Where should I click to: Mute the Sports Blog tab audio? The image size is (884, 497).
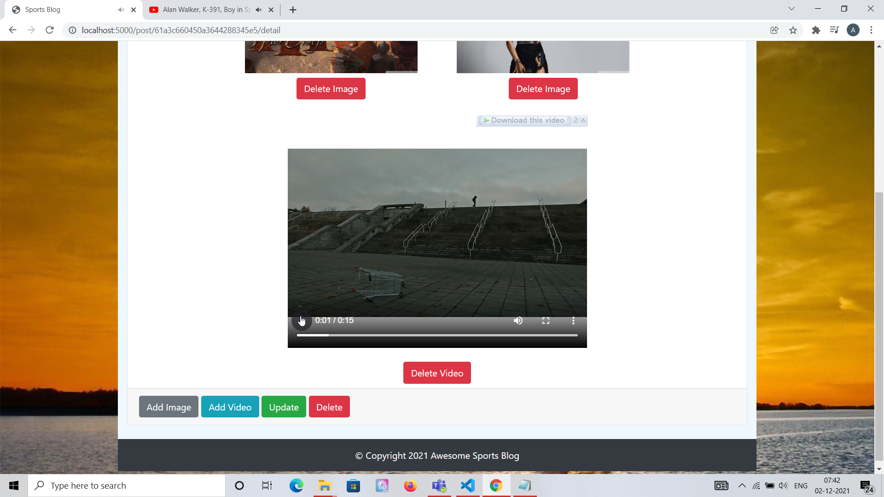(121, 10)
